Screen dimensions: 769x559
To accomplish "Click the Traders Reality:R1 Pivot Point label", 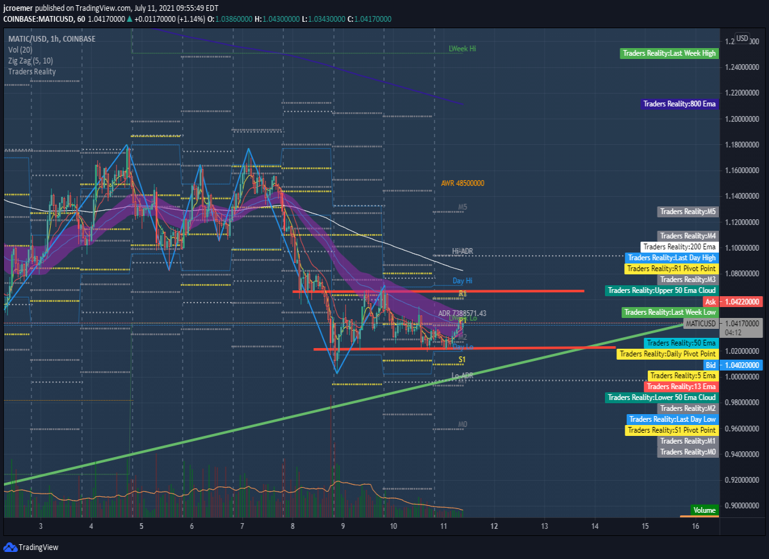I will (672, 269).
